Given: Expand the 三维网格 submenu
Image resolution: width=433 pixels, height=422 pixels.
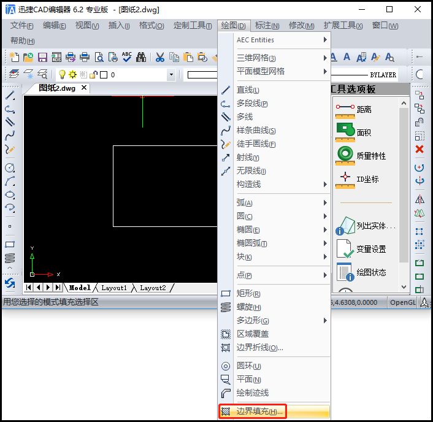Looking at the screenshot, I should pyautogui.click(x=282, y=58).
